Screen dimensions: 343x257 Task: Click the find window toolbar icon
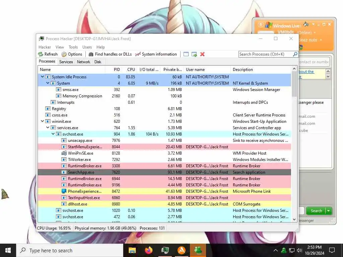point(186,54)
